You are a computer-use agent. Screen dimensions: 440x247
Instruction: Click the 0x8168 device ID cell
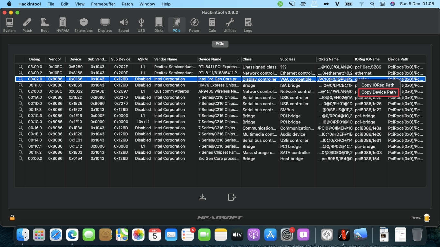(x=75, y=73)
